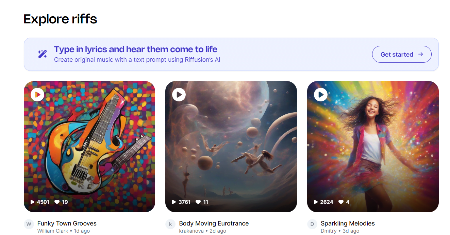
Task: Heart the Sparkling Melodies riff
Action: (341, 202)
